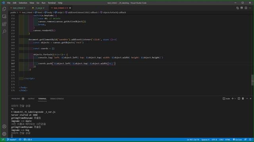254x142 pixels.
Task: Click the script breadcrumb segment
Action: point(60,12)
